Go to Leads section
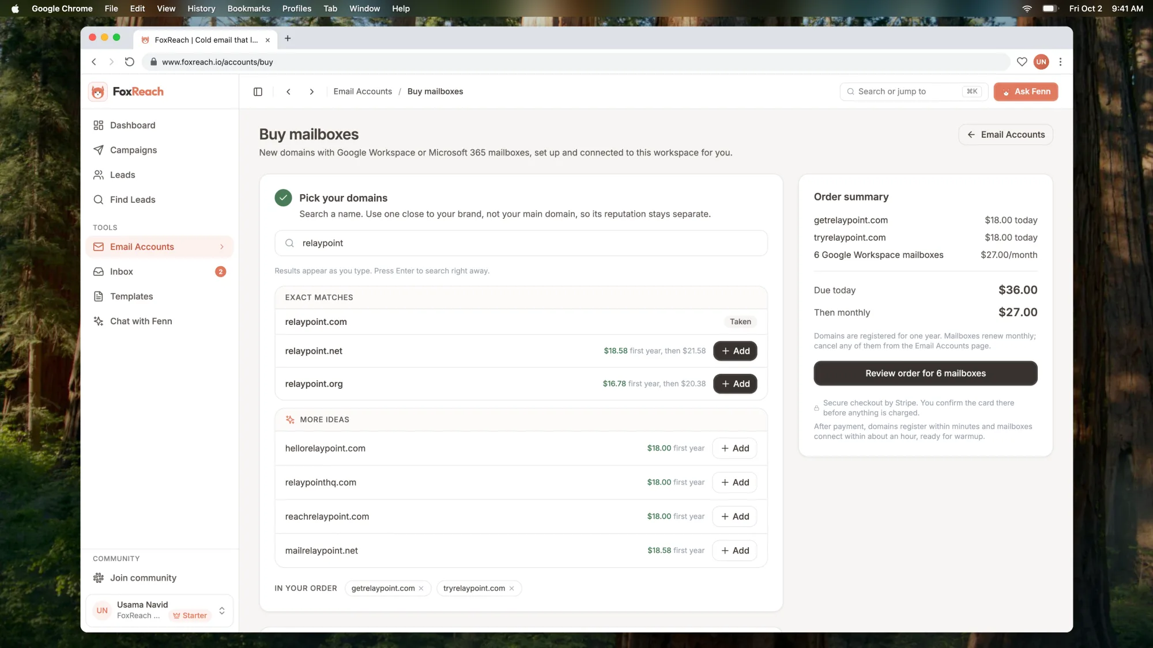This screenshot has width=1153, height=648. click(160, 175)
